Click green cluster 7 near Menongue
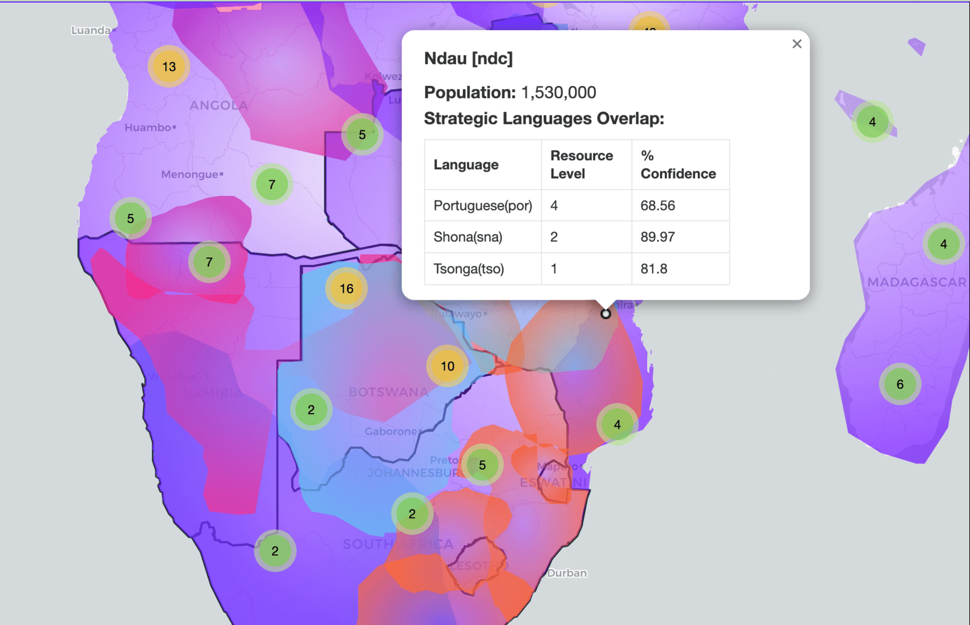Image resolution: width=970 pixels, height=625 pixels. pyautogui.click(x=272, y=185)
